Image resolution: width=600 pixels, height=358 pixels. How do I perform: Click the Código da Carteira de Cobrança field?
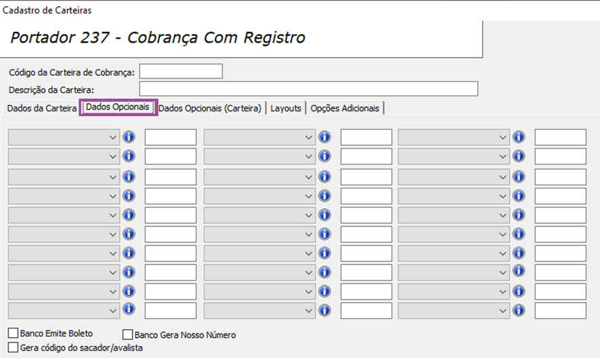181,71
